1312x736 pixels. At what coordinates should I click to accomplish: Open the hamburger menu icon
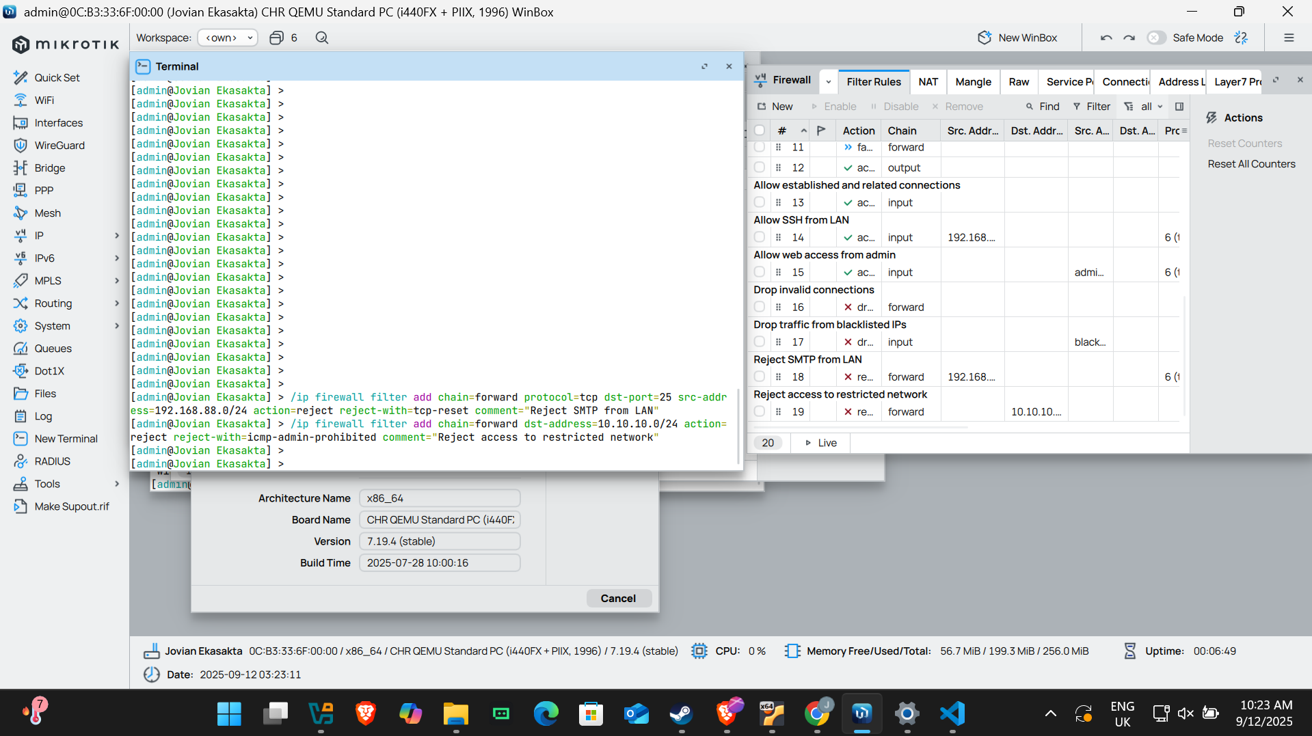coord(1289,38)
